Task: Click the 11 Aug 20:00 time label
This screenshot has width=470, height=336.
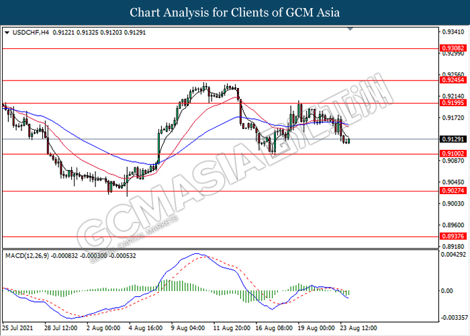Action: (x=232, y=328)
